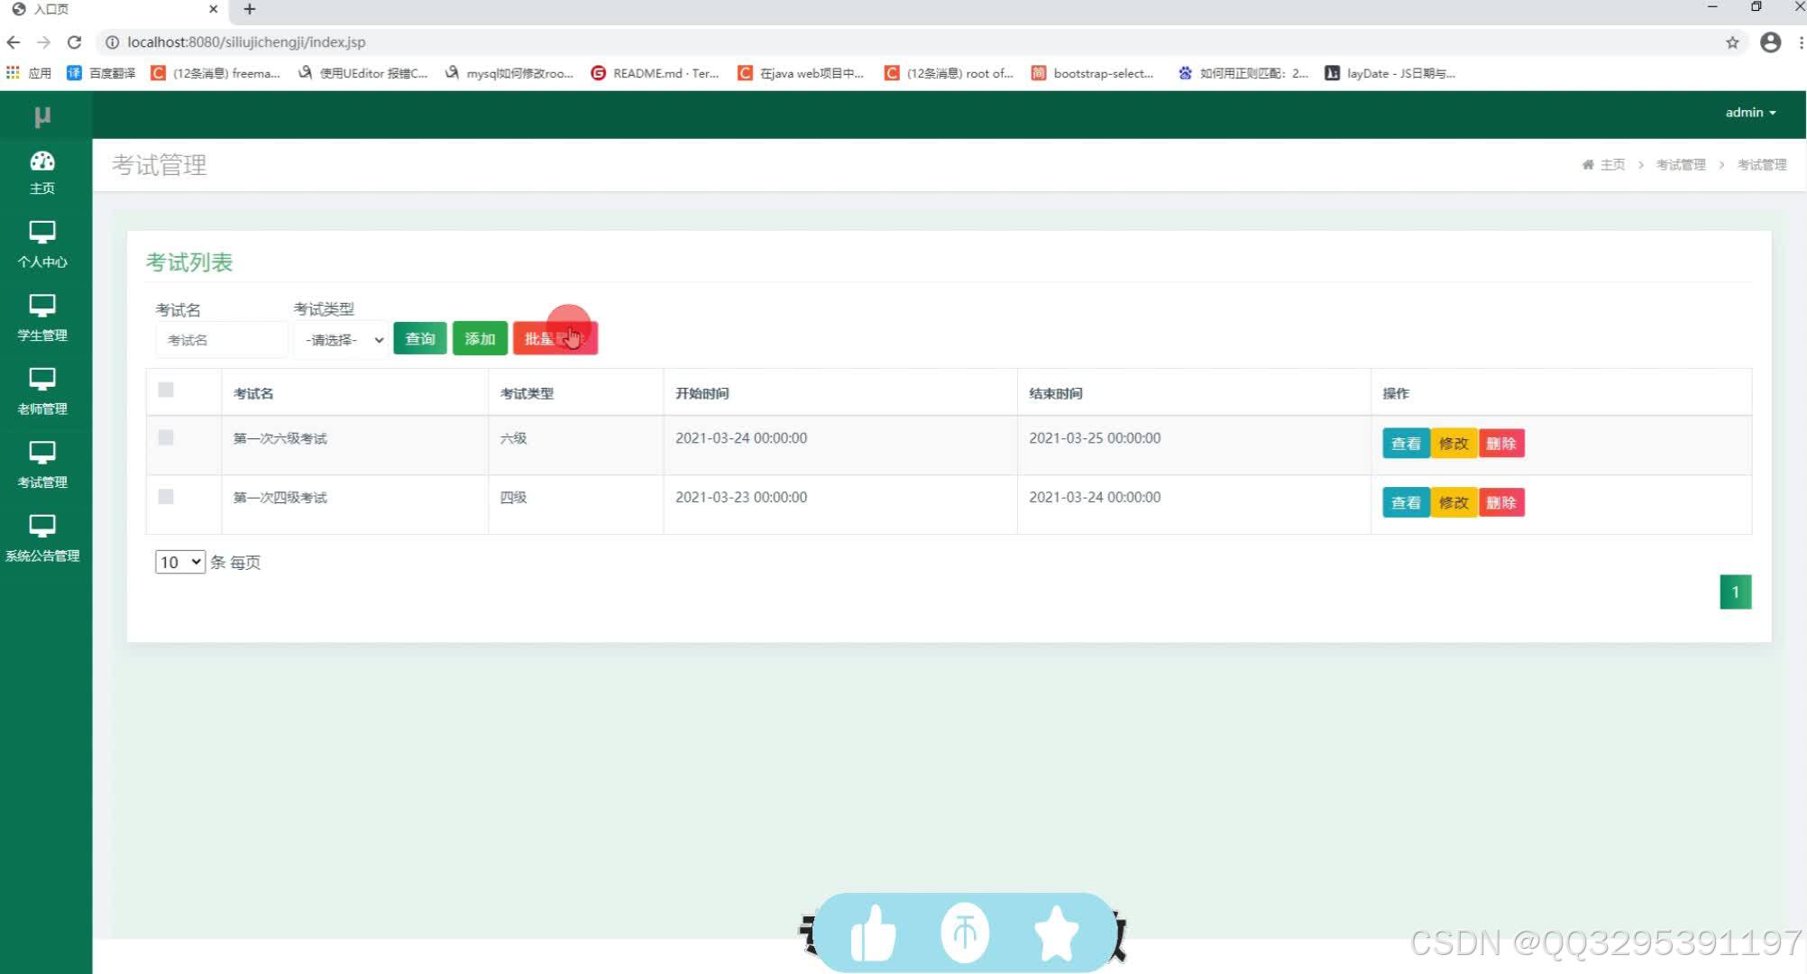
Task: Focus the 考试名 search input field
Action: point(222,340)
